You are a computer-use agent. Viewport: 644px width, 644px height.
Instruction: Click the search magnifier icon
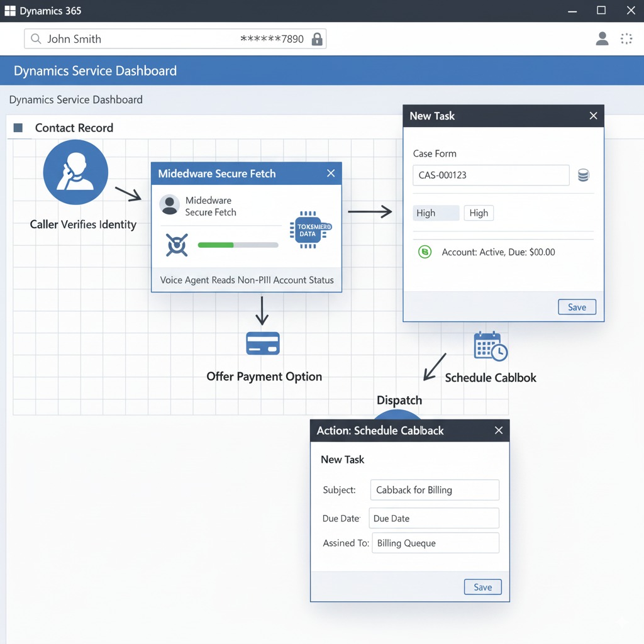36,38
